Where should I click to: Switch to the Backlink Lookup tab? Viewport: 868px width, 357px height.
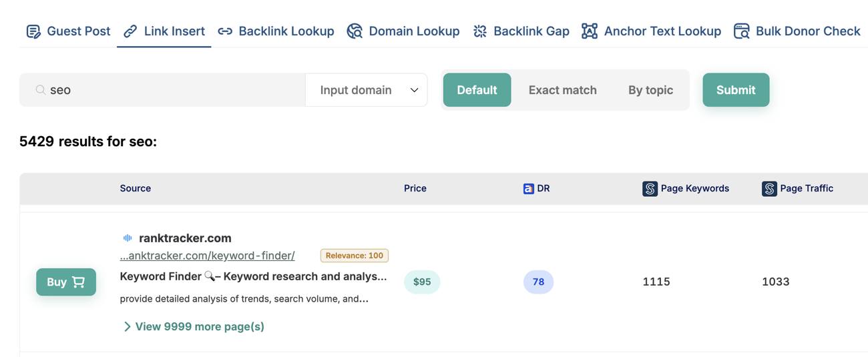pyautogui.click(x=276, y=31)
